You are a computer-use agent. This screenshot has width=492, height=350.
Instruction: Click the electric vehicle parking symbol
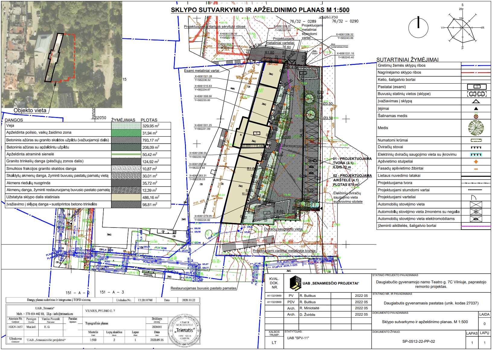click(x=476, y=219)
